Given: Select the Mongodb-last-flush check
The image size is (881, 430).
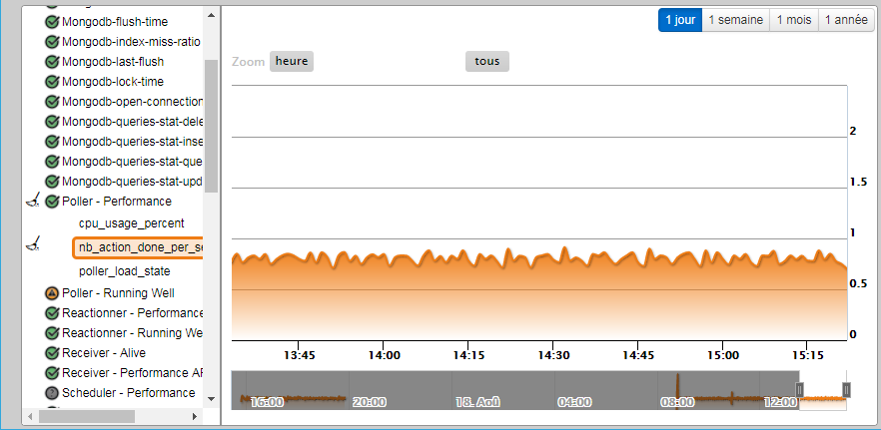Looking at the screenshot, I should point(113,62).
